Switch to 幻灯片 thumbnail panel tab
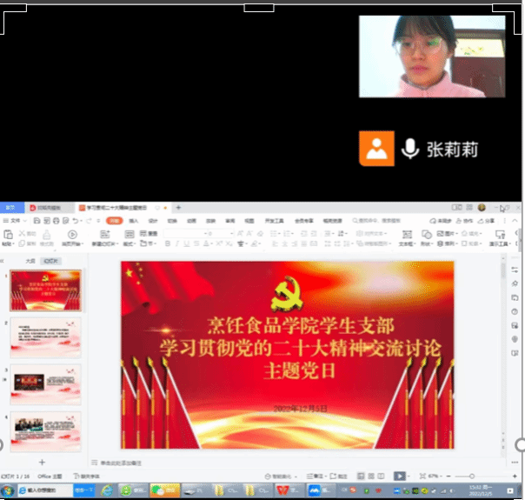Viewport: 525px width, 500px height. [52, 260]
